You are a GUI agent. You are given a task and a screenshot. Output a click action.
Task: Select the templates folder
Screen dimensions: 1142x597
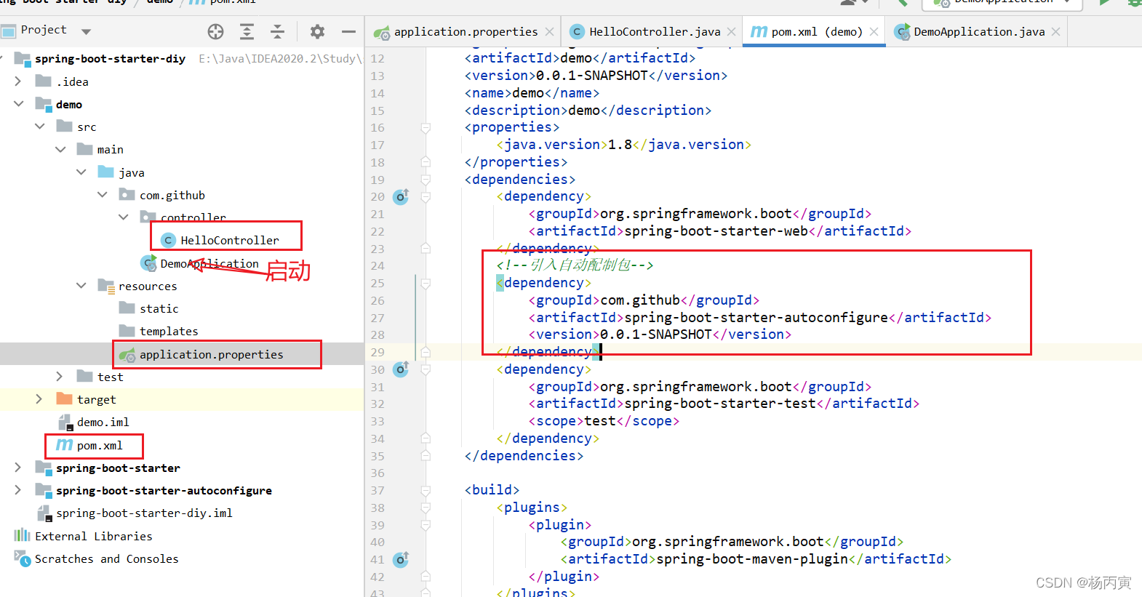[169, 331]
